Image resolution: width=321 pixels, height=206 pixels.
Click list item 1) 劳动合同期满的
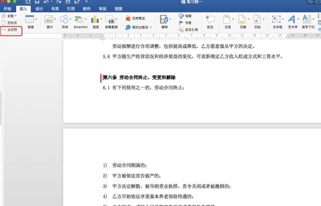[x=125, y=165]
